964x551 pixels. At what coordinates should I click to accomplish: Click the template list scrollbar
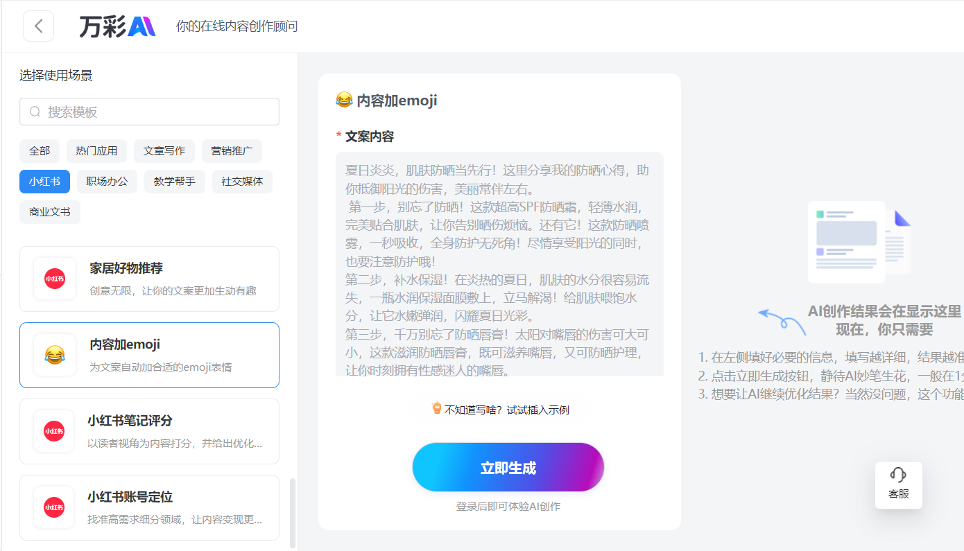point(292,513)
